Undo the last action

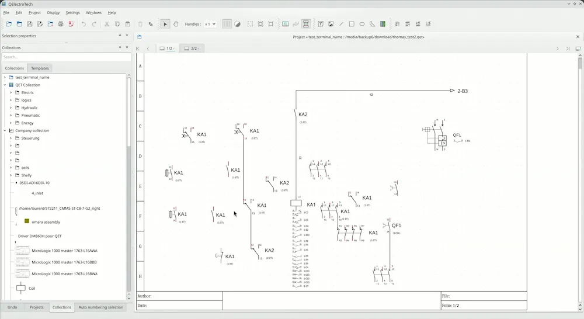84,24
